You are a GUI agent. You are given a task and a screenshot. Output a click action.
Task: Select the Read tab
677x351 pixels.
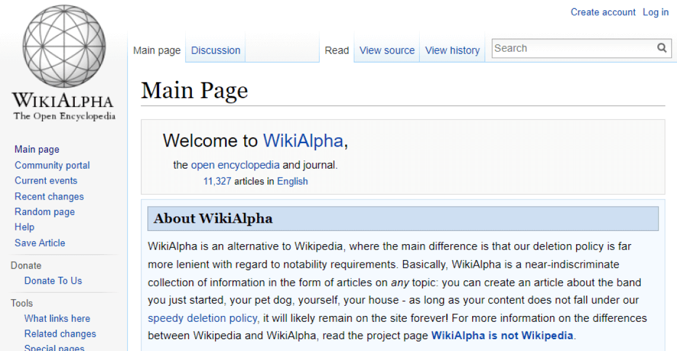(x=337, y=50)
